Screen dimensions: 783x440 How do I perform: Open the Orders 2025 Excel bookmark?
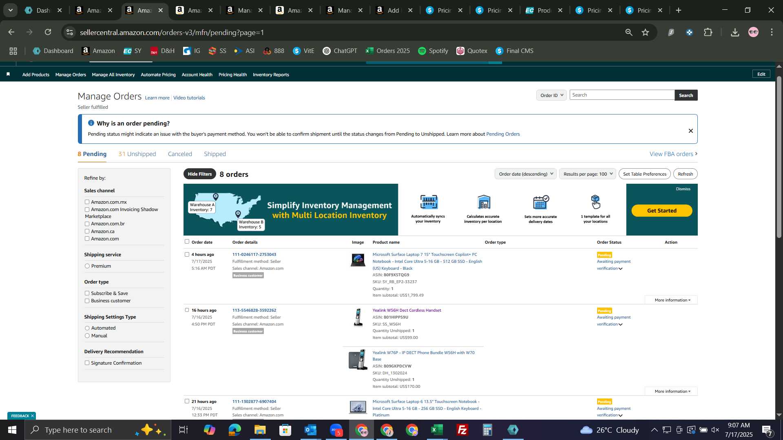tap(387, 51)
